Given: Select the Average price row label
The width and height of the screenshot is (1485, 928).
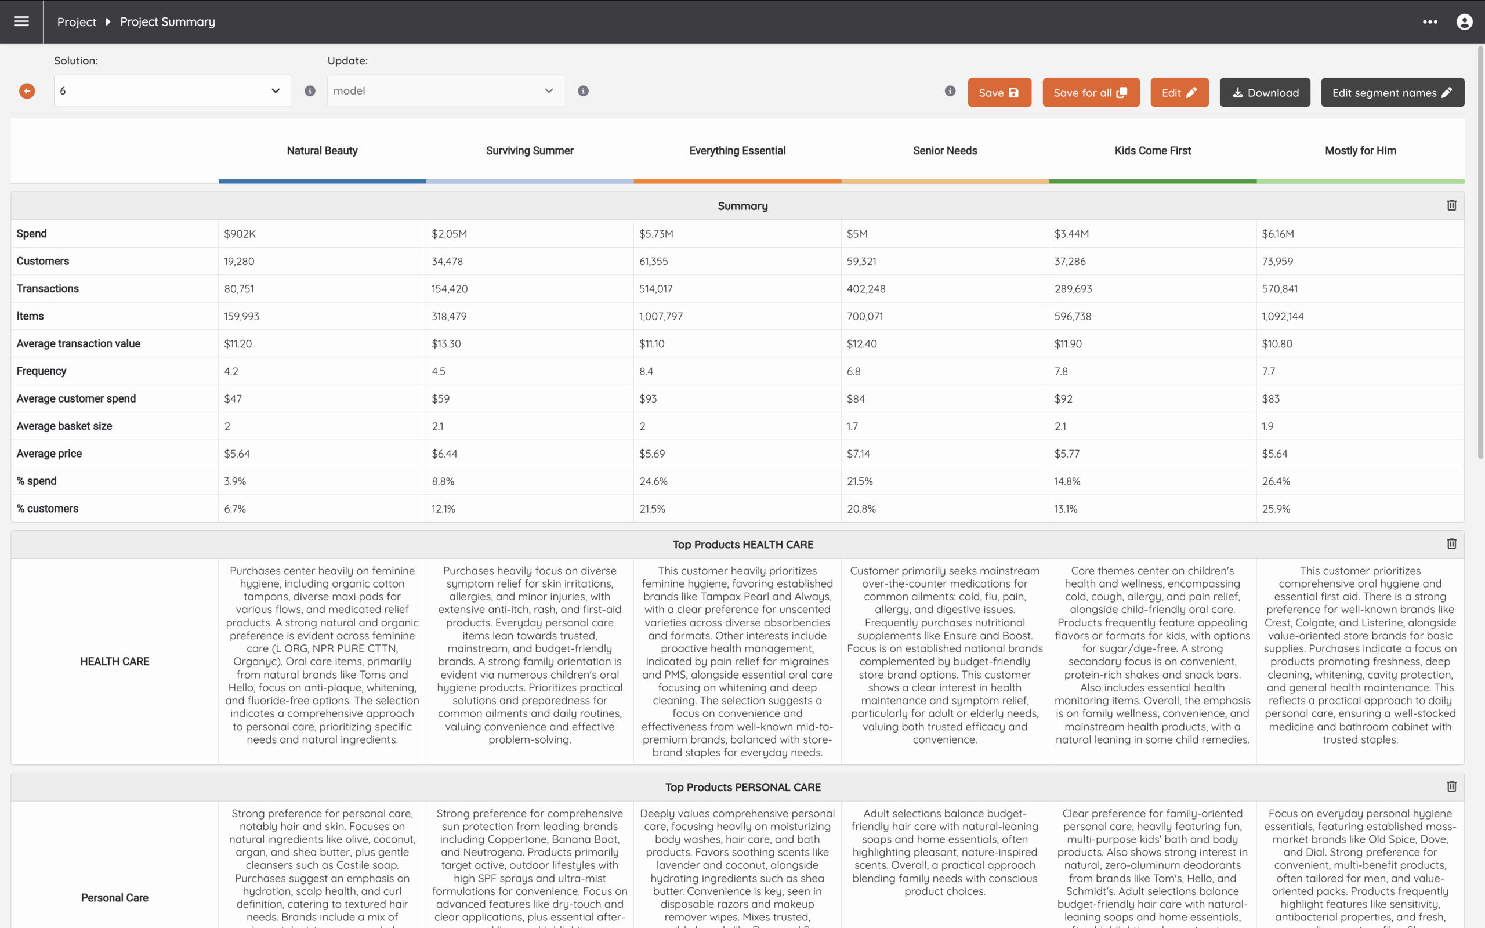Looking at the screenshot, I should pyautogui.click(x=49, y=454).
